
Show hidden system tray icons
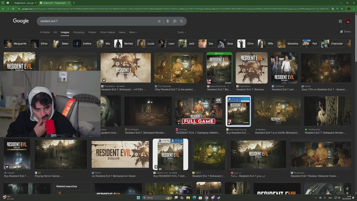click(316, 198)
